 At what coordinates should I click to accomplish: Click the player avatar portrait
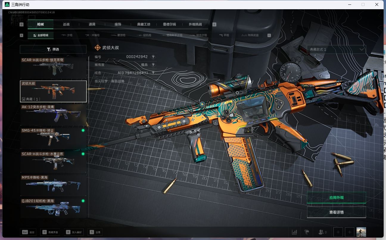(x=361, y=232)
